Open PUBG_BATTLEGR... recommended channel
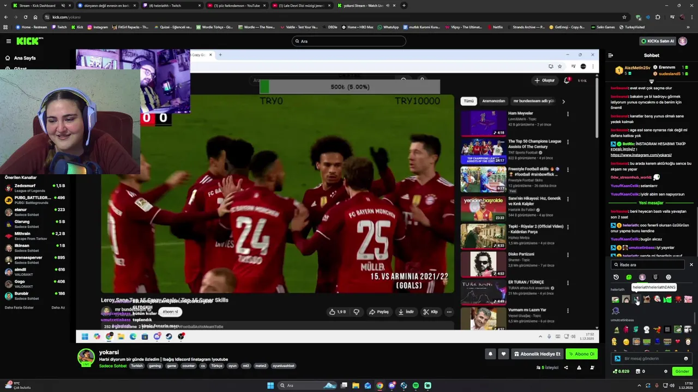The width and height of the screenshot is (698, 392). tap(35, 200)
